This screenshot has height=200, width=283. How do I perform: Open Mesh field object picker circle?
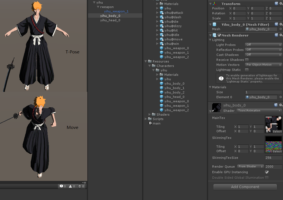[x=281, y=29]
